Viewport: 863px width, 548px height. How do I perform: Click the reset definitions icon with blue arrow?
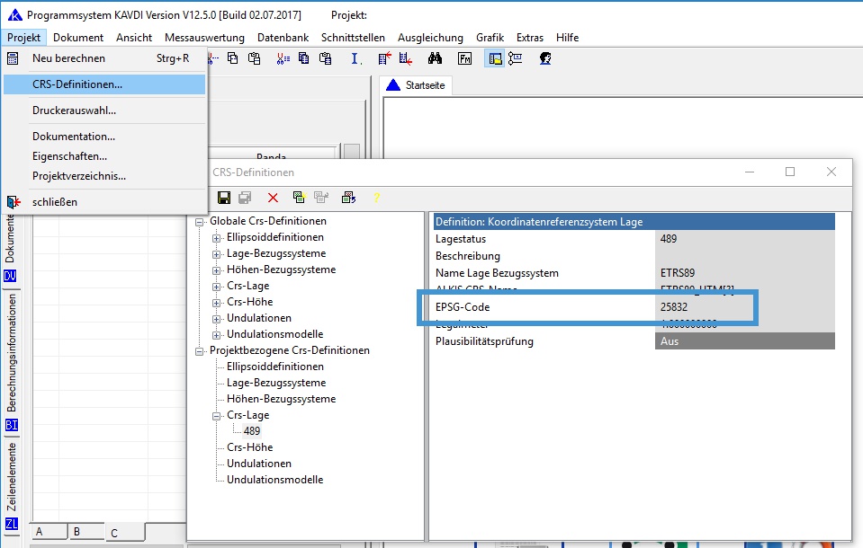pos(348,198)
